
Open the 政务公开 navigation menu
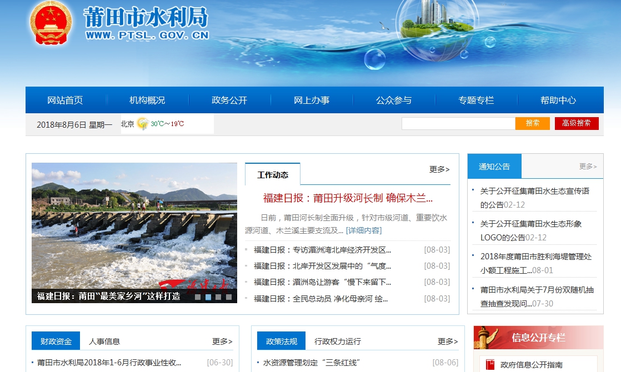(229, 100)
